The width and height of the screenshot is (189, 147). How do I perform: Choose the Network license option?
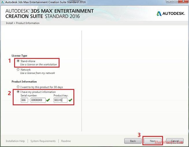point(18,70)
